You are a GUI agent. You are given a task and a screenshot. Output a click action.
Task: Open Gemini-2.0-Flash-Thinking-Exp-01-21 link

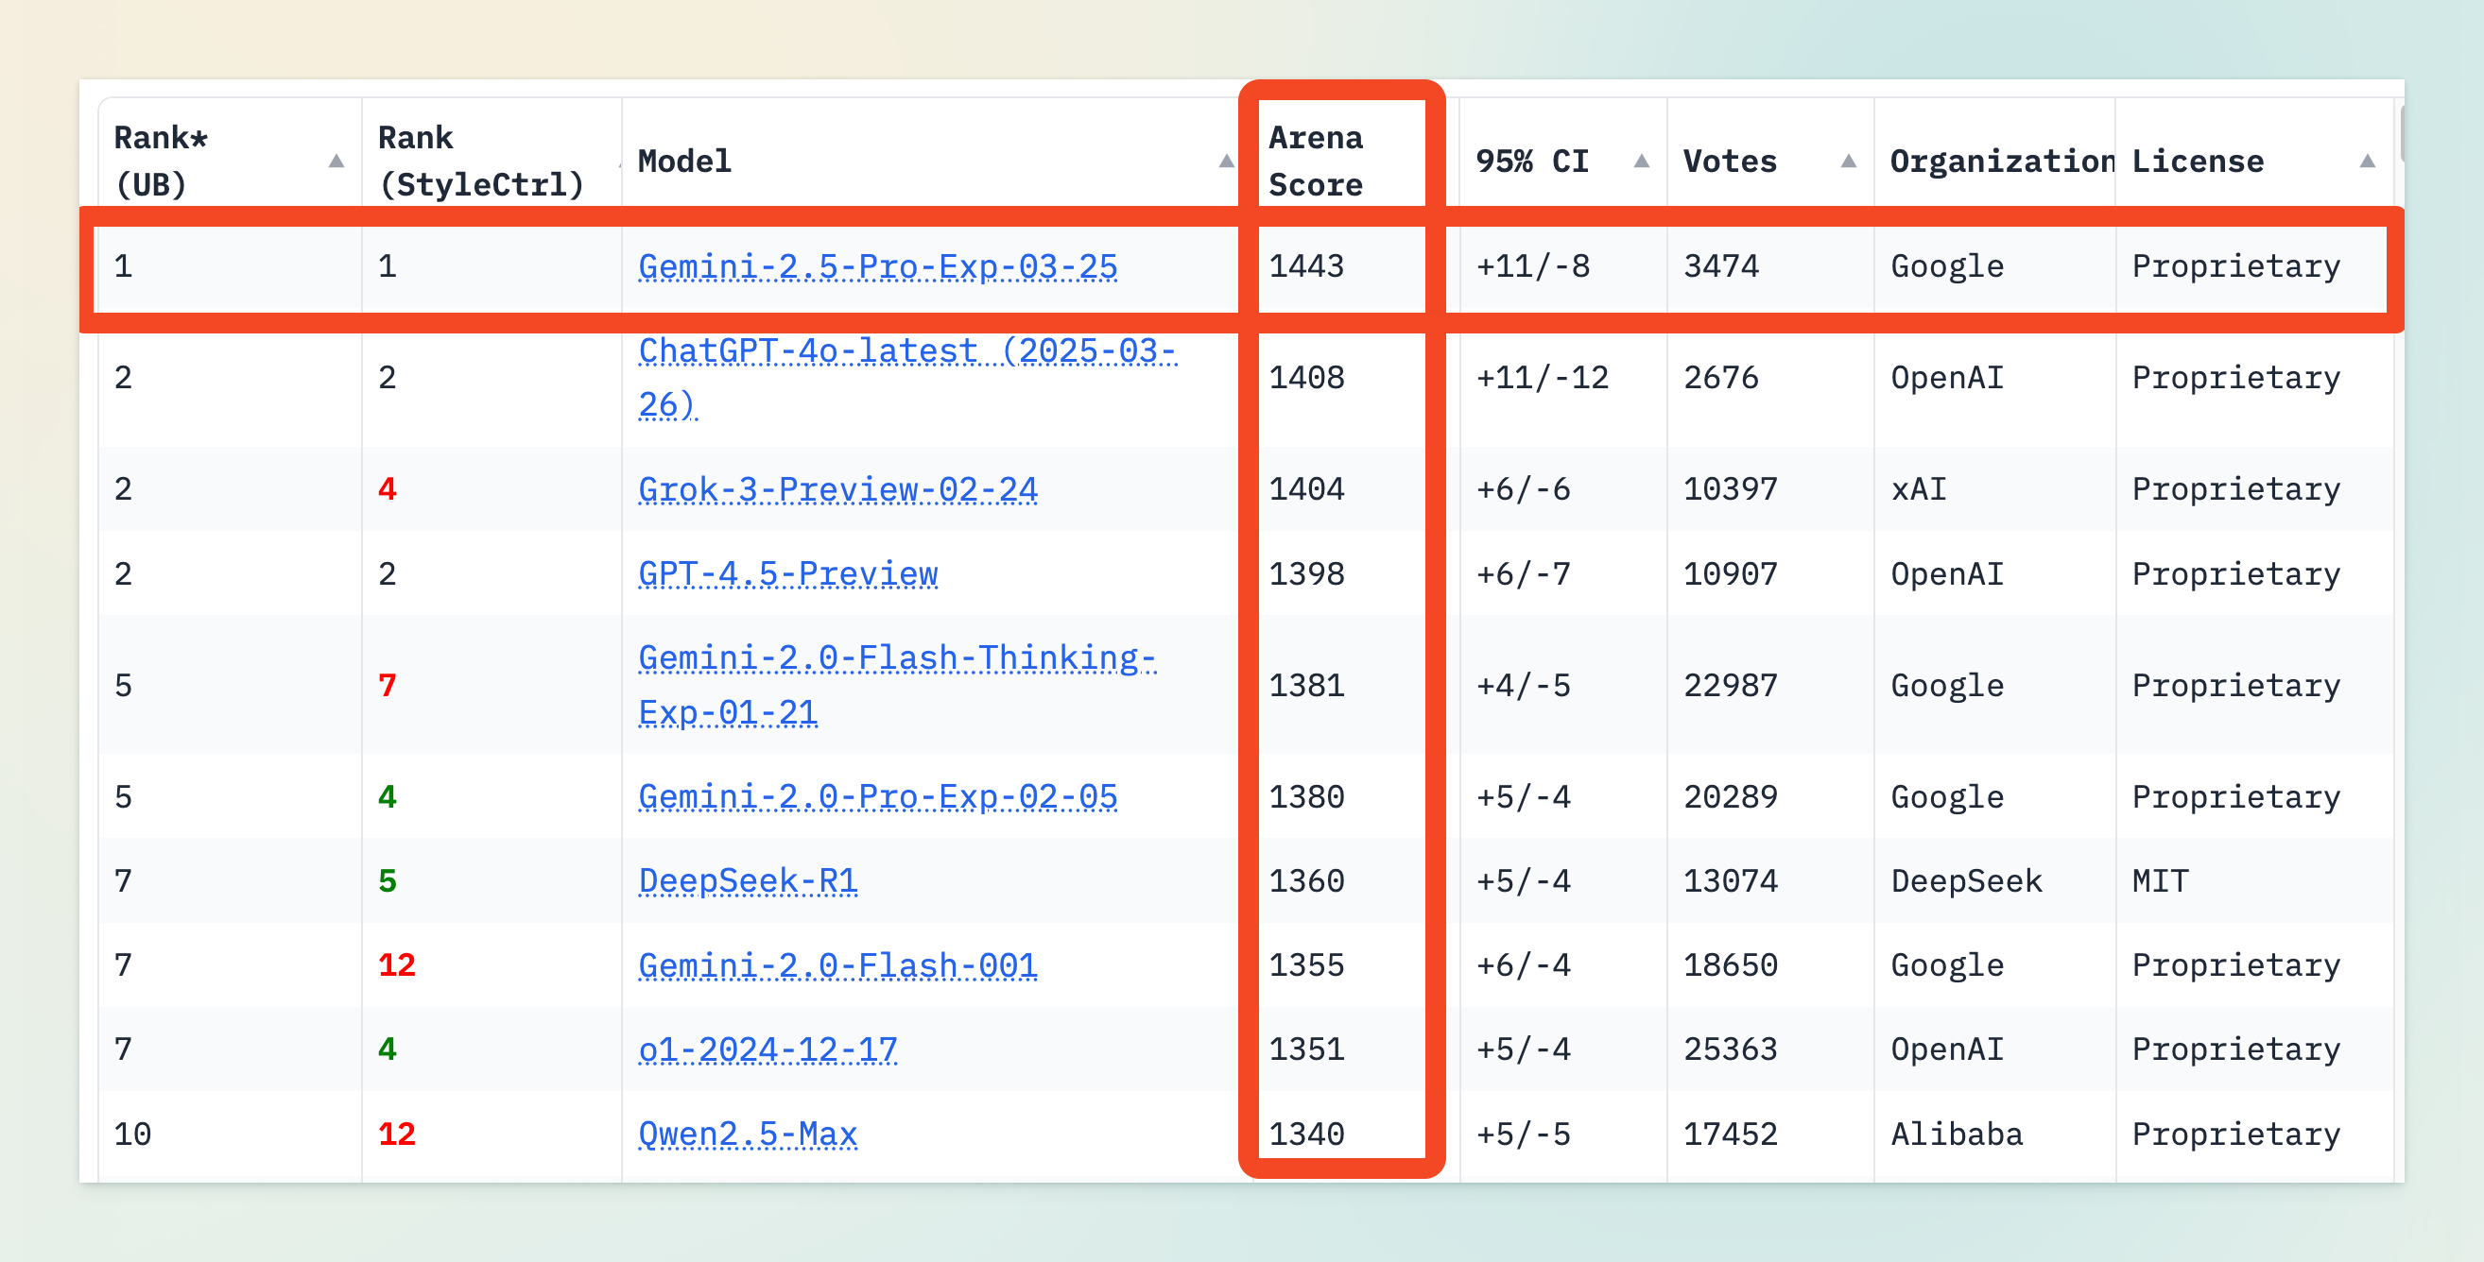[x=897, y=658]
